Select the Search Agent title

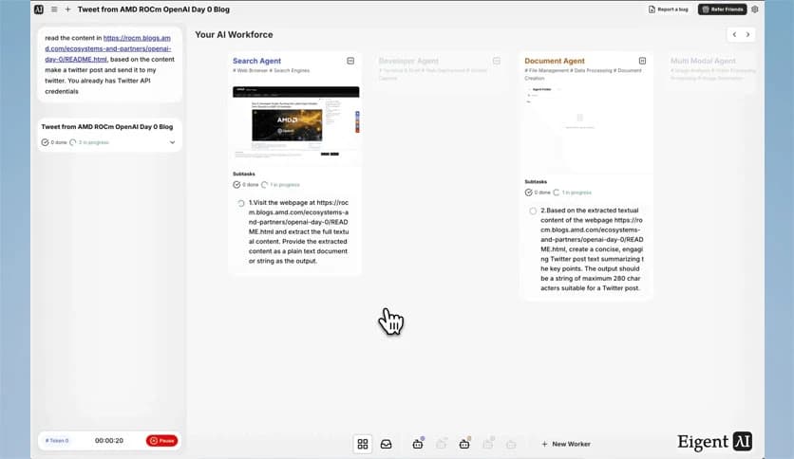coord(256,61)
